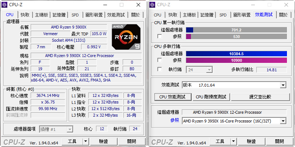Enable the single-thread 參照 reference checkbox
Image resolution: width=295 pixels, height=147 pixels.
tap(160, 36)
